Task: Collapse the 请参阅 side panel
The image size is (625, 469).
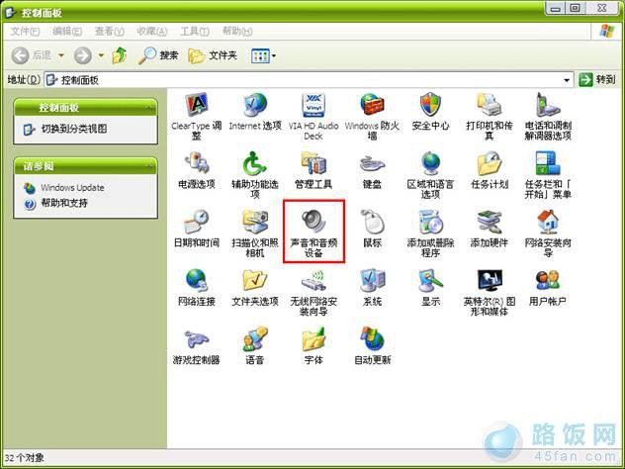Action: click(x=149, y=166)
